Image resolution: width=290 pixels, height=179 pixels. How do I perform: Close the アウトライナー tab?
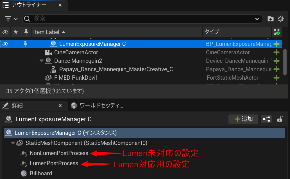60,5
